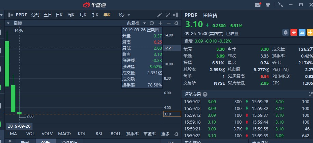Zoom out chart with minus icon

point(168,23)
